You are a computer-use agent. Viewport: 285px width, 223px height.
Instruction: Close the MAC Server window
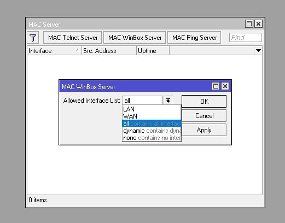[x=258, y=24]
